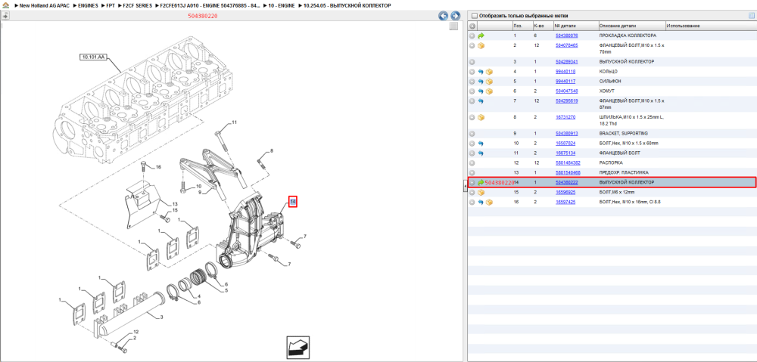Open part number link 16731270

click(565, 117)
